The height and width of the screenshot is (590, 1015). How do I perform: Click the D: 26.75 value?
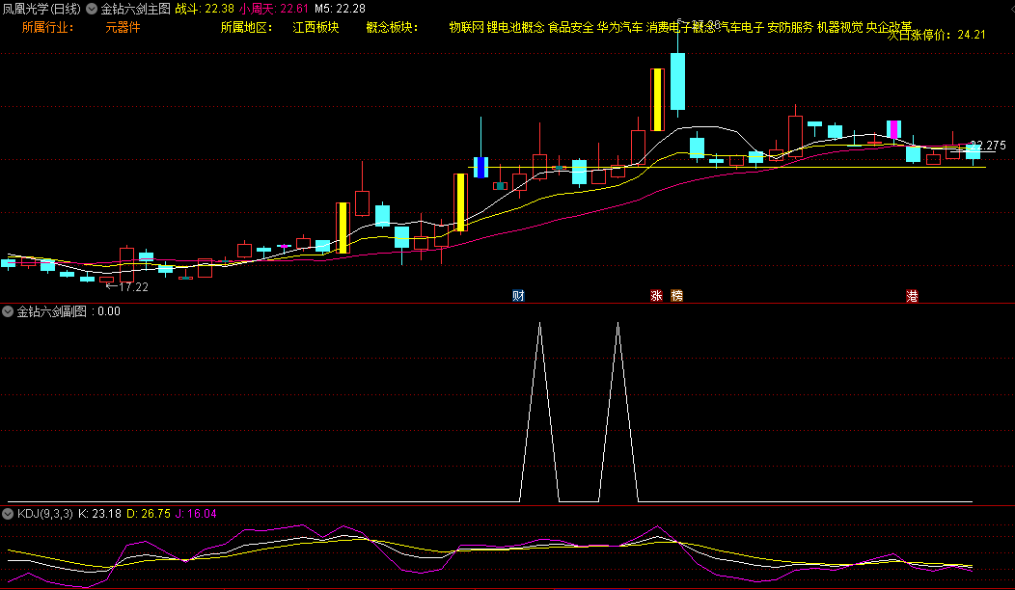149,514
